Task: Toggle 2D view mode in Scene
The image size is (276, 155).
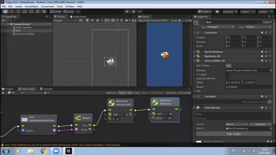Action: pos(81,21)
